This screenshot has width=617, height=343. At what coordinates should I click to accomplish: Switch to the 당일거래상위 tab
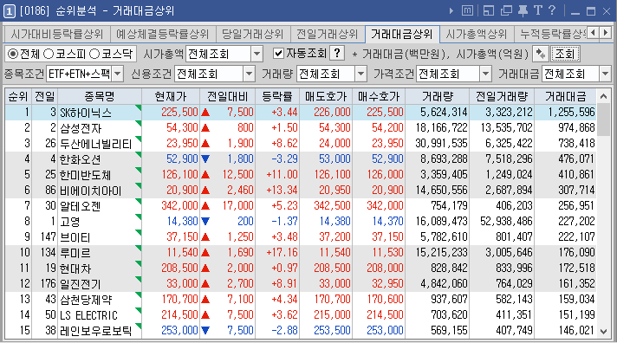pos(253,35)
